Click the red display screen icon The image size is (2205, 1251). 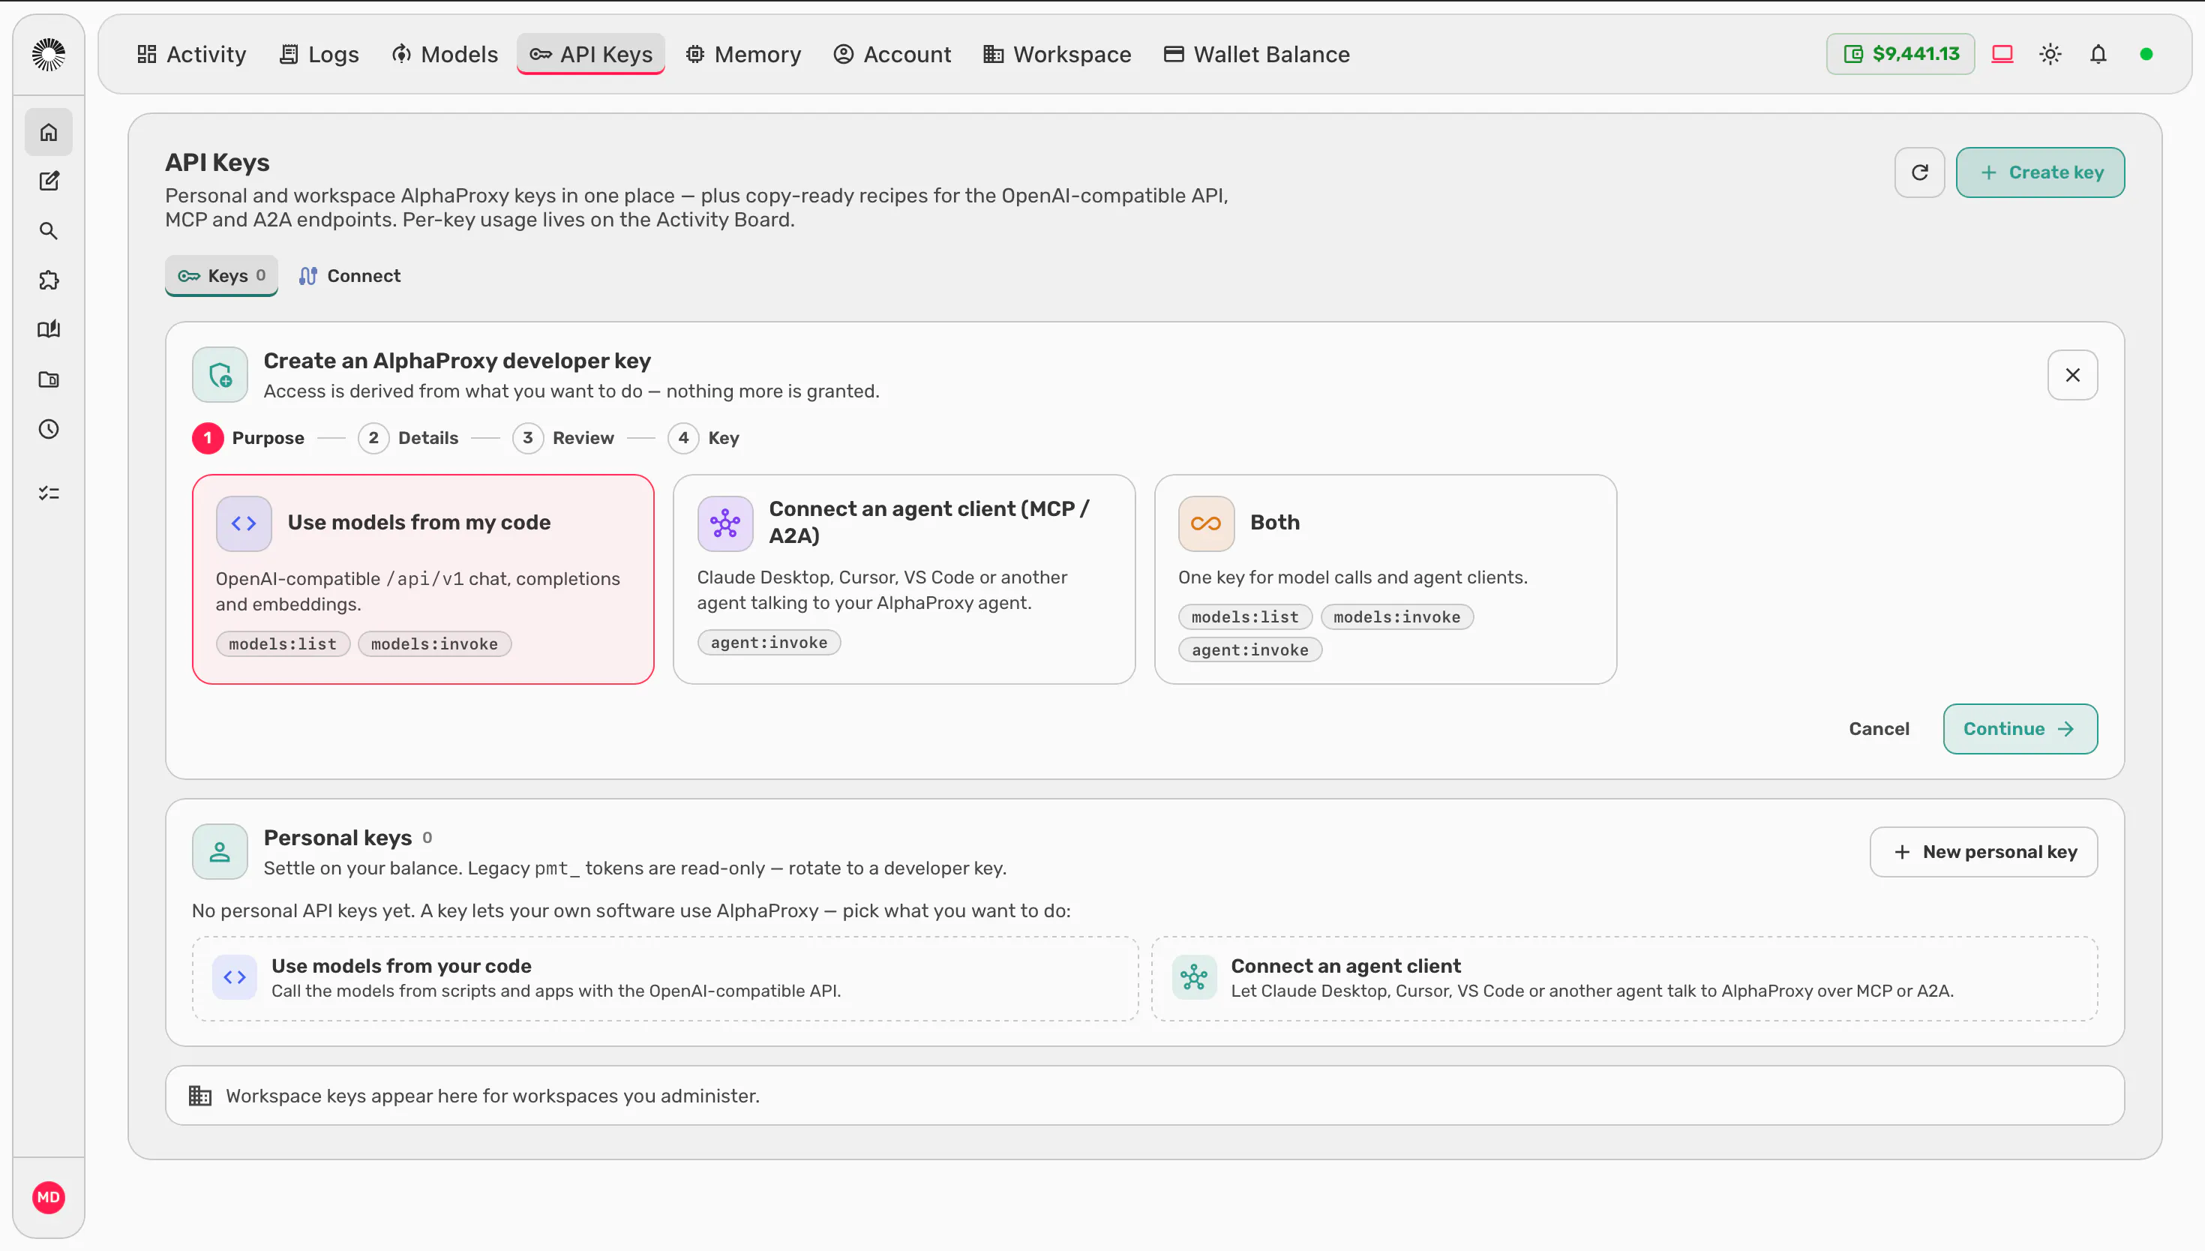point(2002,54)
